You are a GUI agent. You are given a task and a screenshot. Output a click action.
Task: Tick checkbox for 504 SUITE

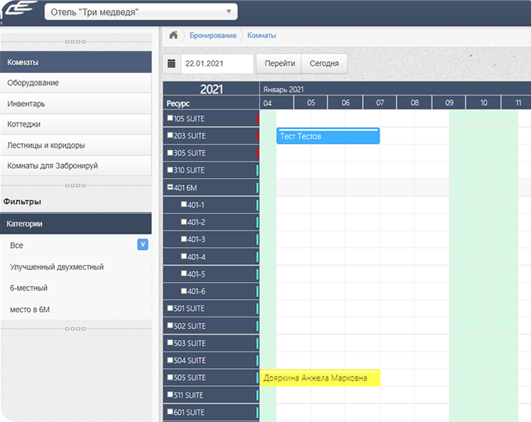170,359
